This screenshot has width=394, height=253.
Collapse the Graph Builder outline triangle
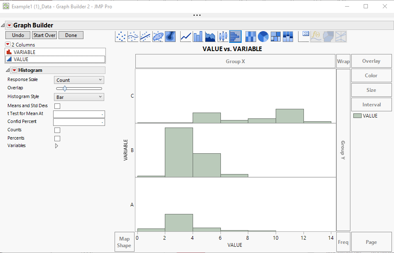click(3, 25)
